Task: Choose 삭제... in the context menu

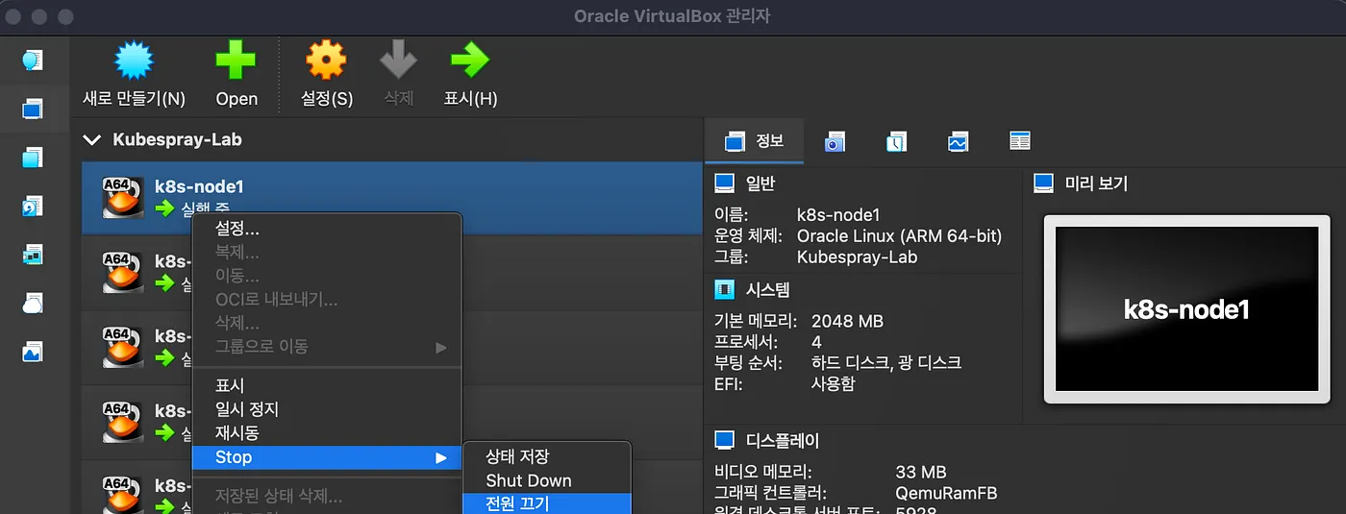Action: tap(327, 323)
